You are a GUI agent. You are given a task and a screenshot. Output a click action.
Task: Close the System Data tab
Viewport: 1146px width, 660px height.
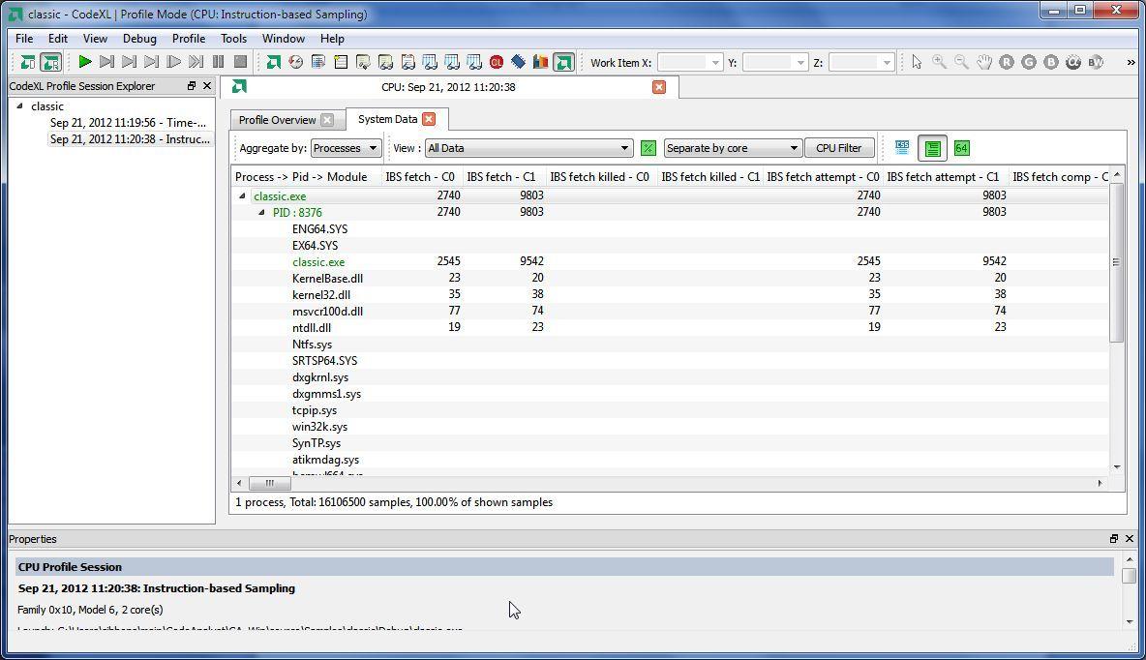pyautogui.click(x=429, y=119)
